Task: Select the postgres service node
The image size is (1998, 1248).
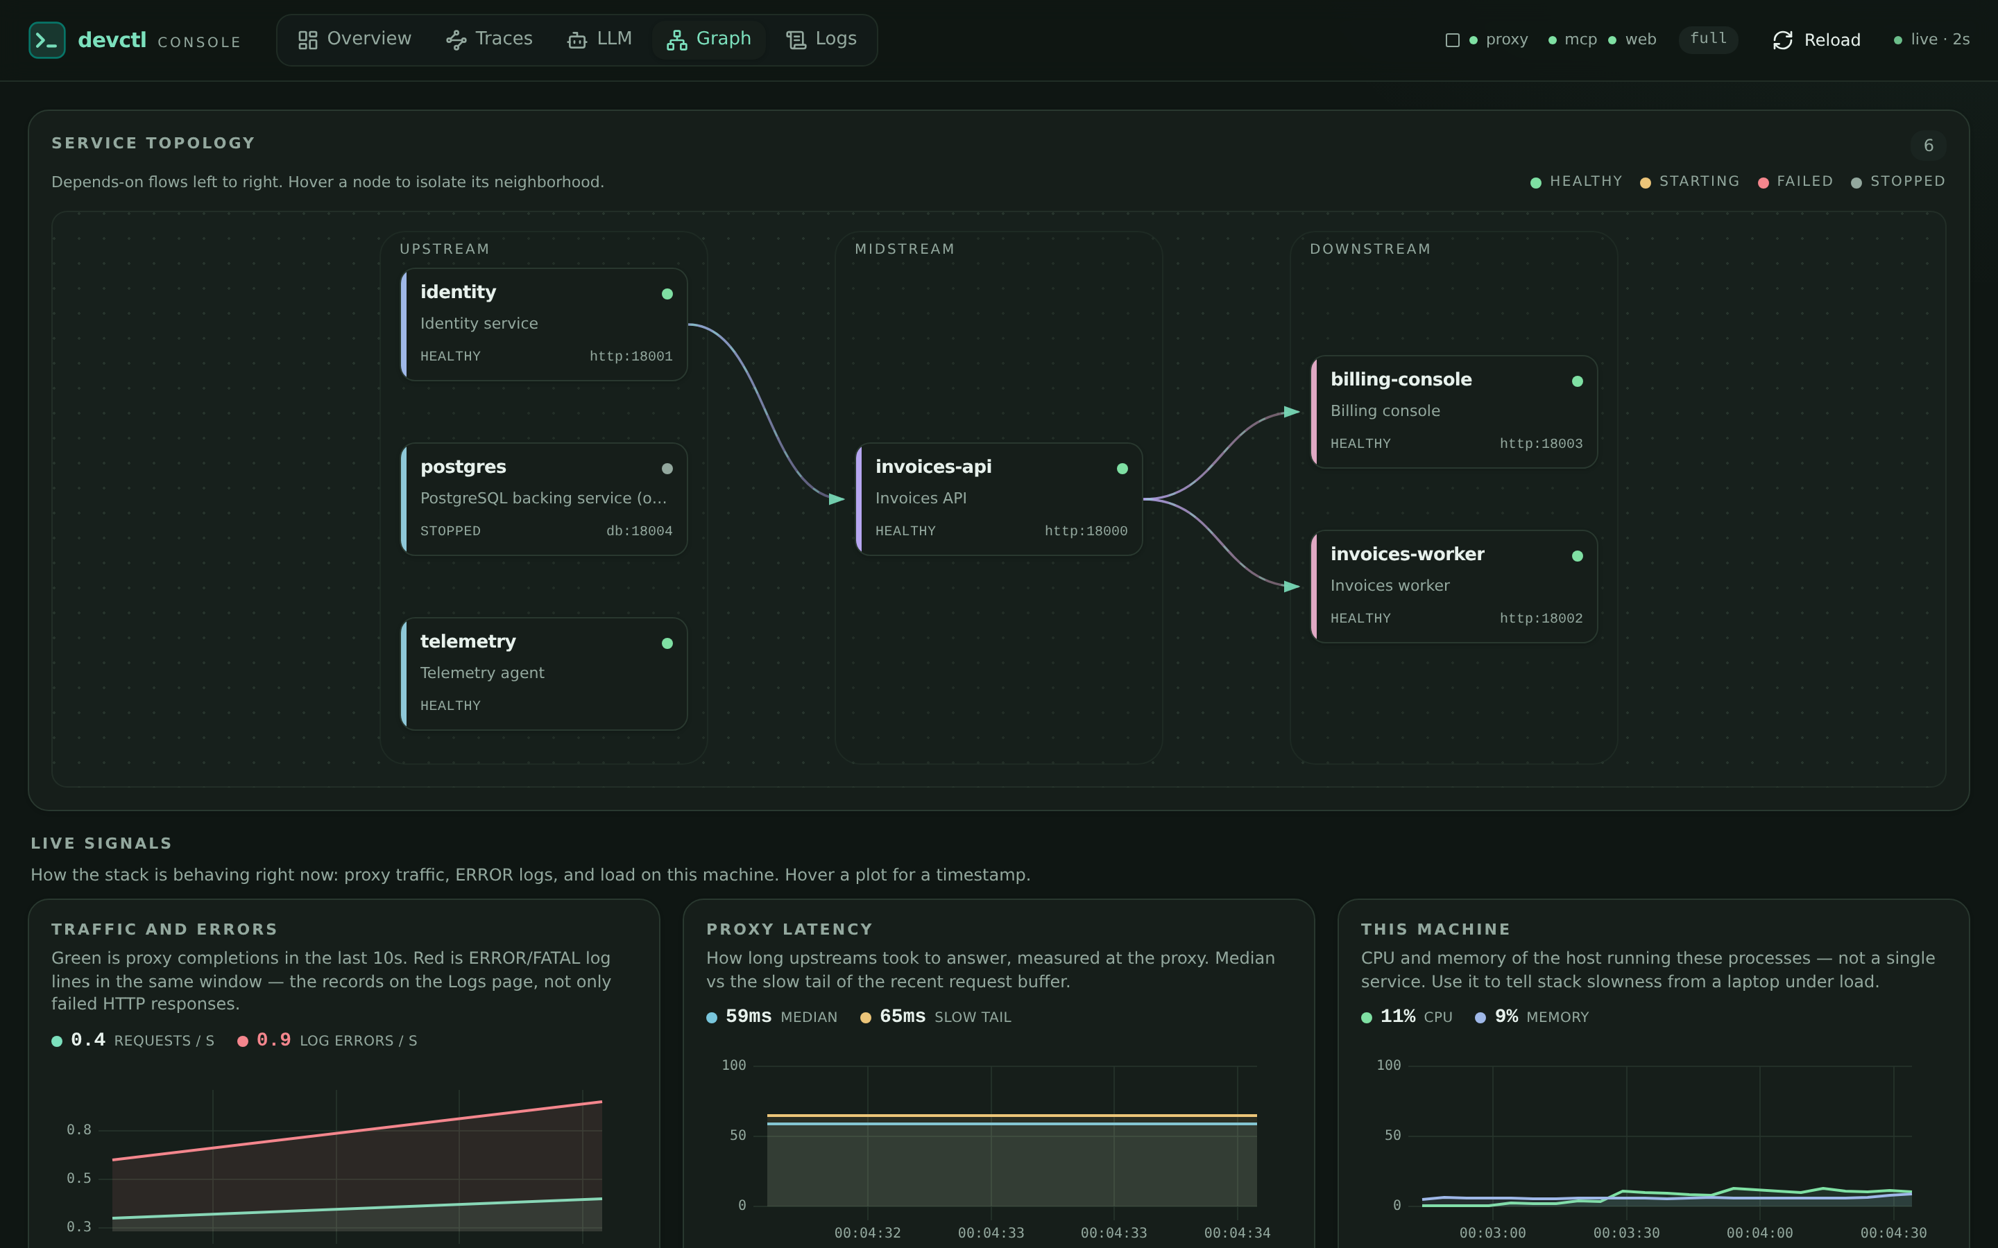Action: (544, 499)
